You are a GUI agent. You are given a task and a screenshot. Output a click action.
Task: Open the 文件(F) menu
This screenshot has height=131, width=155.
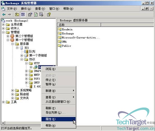click(12, 9)
